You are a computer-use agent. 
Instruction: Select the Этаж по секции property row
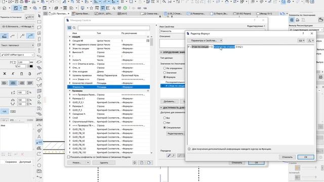coord(108,49)
